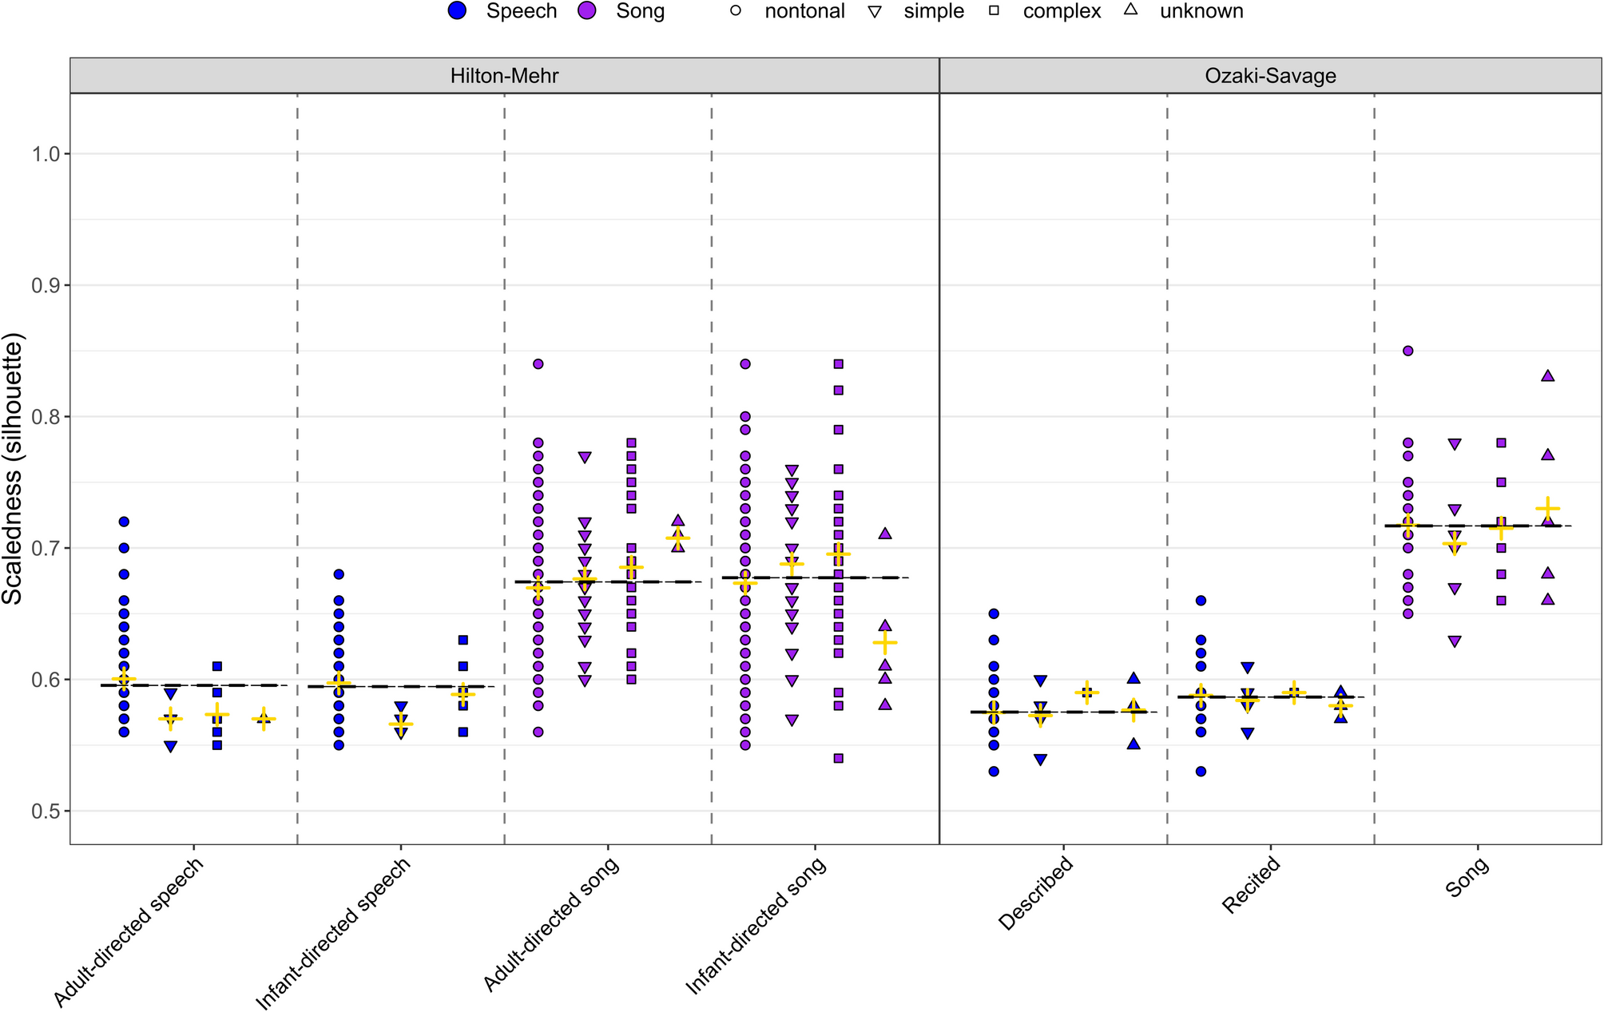Click the 1.0 y-axis tick label
The height and width of the screenshot is (1012, 1604).
(45, 154)
